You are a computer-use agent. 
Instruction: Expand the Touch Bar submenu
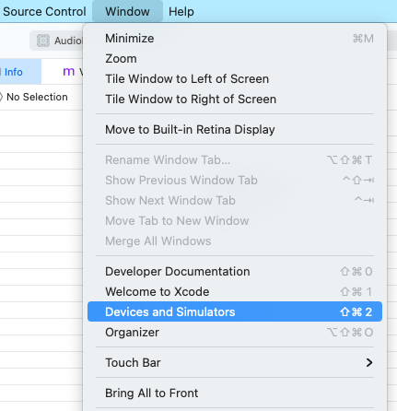coord(235,362)
